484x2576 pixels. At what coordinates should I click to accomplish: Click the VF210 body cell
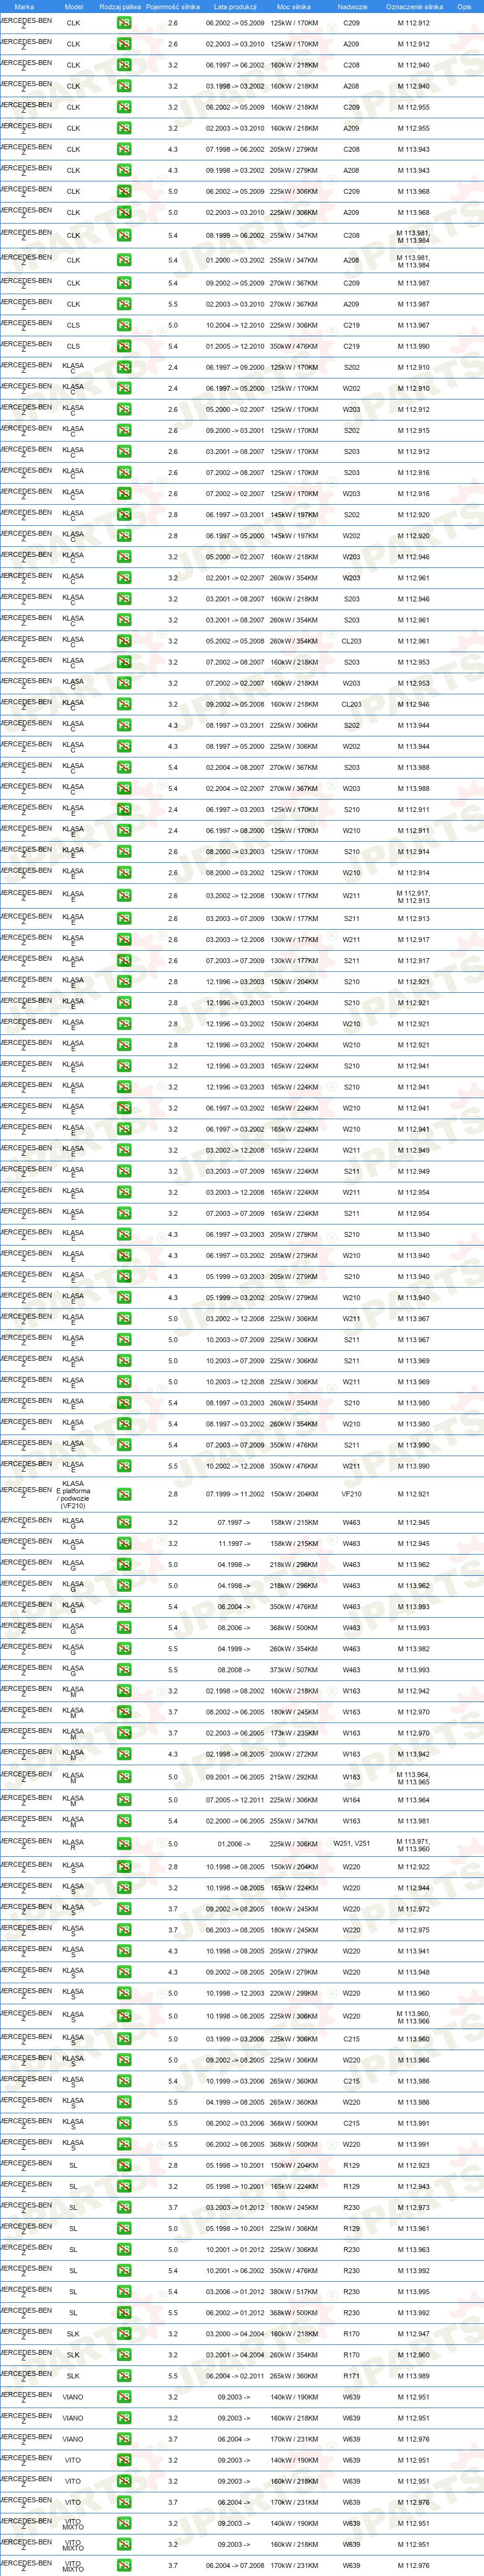(x=352, y=1494)
